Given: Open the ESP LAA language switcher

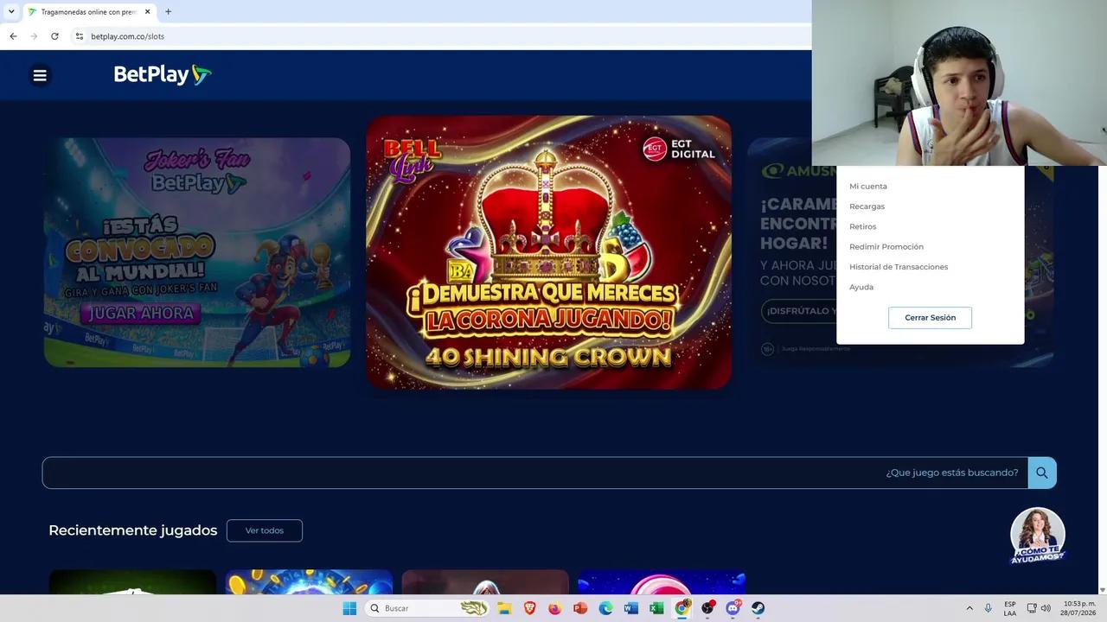Looking at the screenshot, I should [1010, 608].
